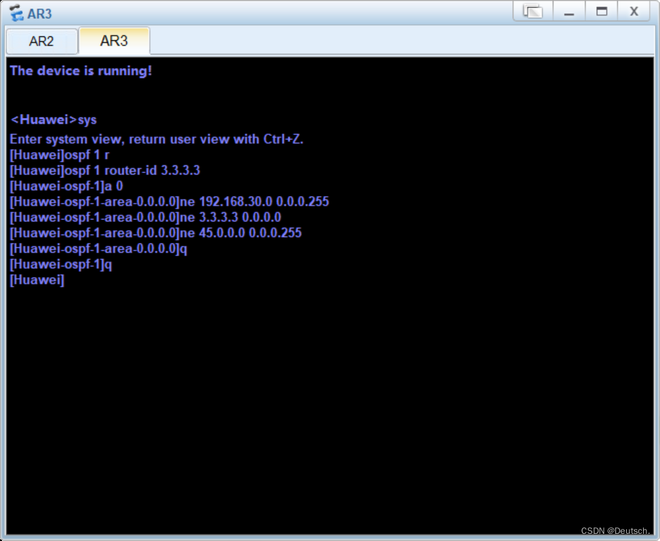Click the AR3 app icon in title bar
Screen dimensions: 660x541
[x=16, y=13]
